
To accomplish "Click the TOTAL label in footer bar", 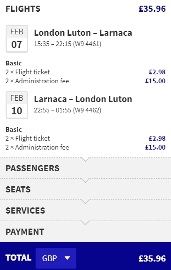I will (x=19, y=258).
